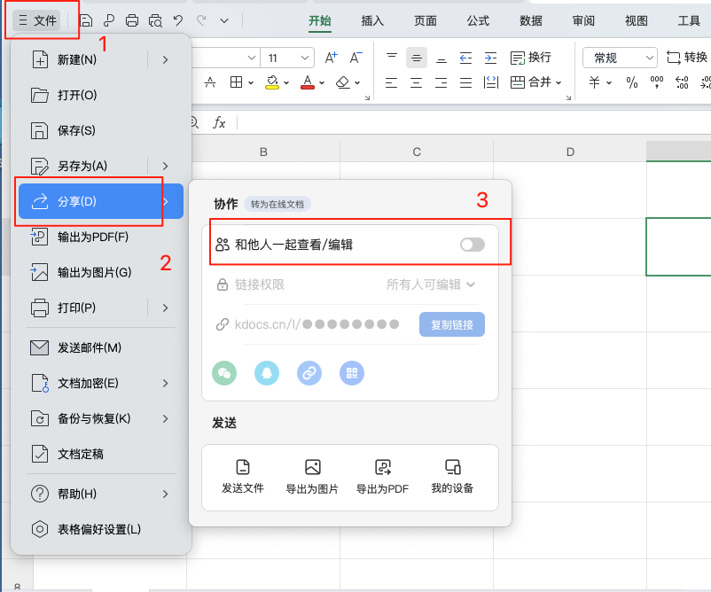
Task: Choose 导出为PDF in the 发送 section
Action: 381,476
